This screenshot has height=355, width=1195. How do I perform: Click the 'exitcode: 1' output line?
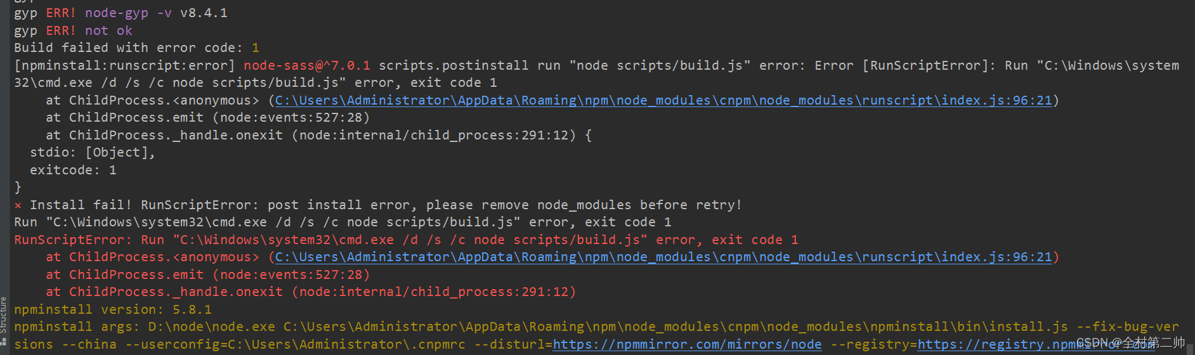click(73, 170)
